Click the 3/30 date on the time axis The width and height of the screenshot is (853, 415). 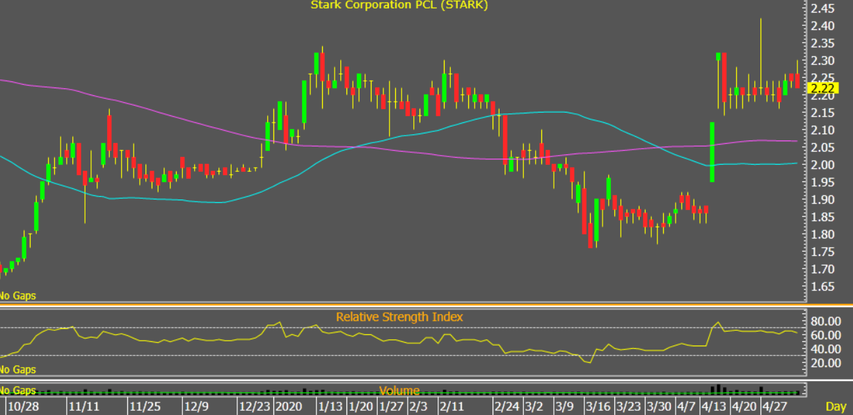tap(658, 406)
